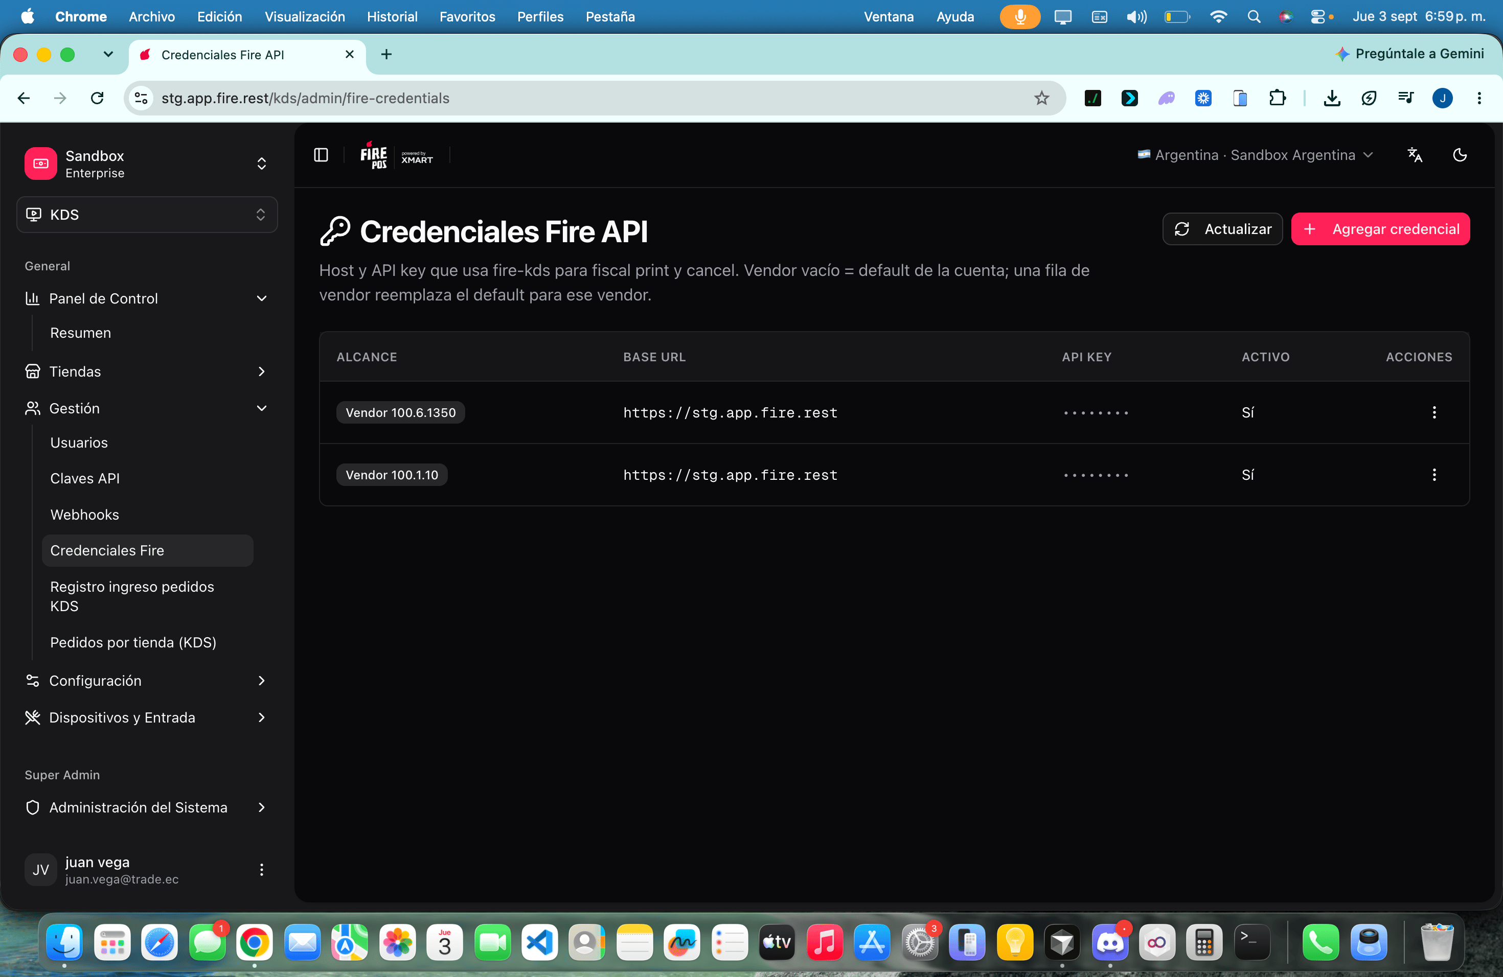1503x977 pixels.
Task: Click the address bar URL
Action: point(305,99)
